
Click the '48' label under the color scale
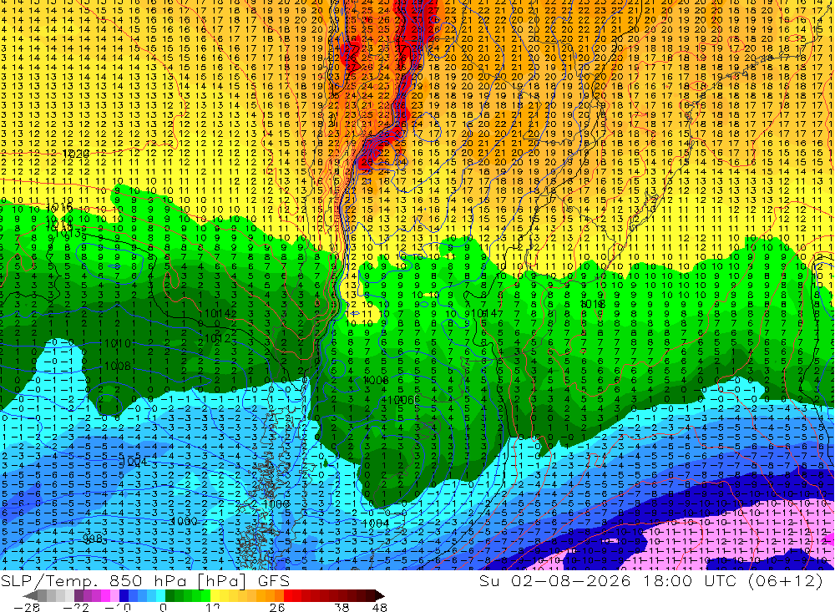(x=380, y=607)
